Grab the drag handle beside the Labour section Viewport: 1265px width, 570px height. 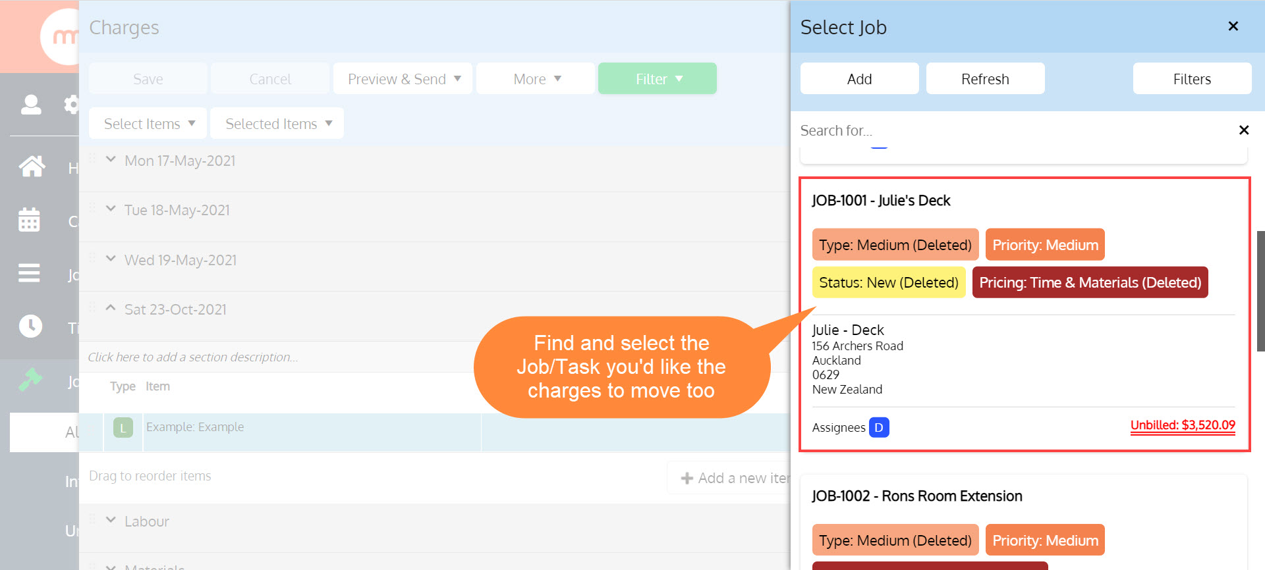92,519
